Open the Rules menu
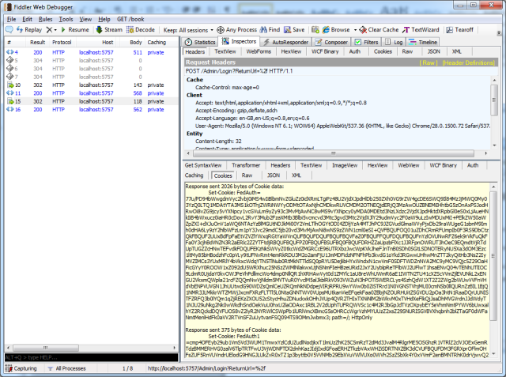This screenshot has width=506, height=377. 46,19
